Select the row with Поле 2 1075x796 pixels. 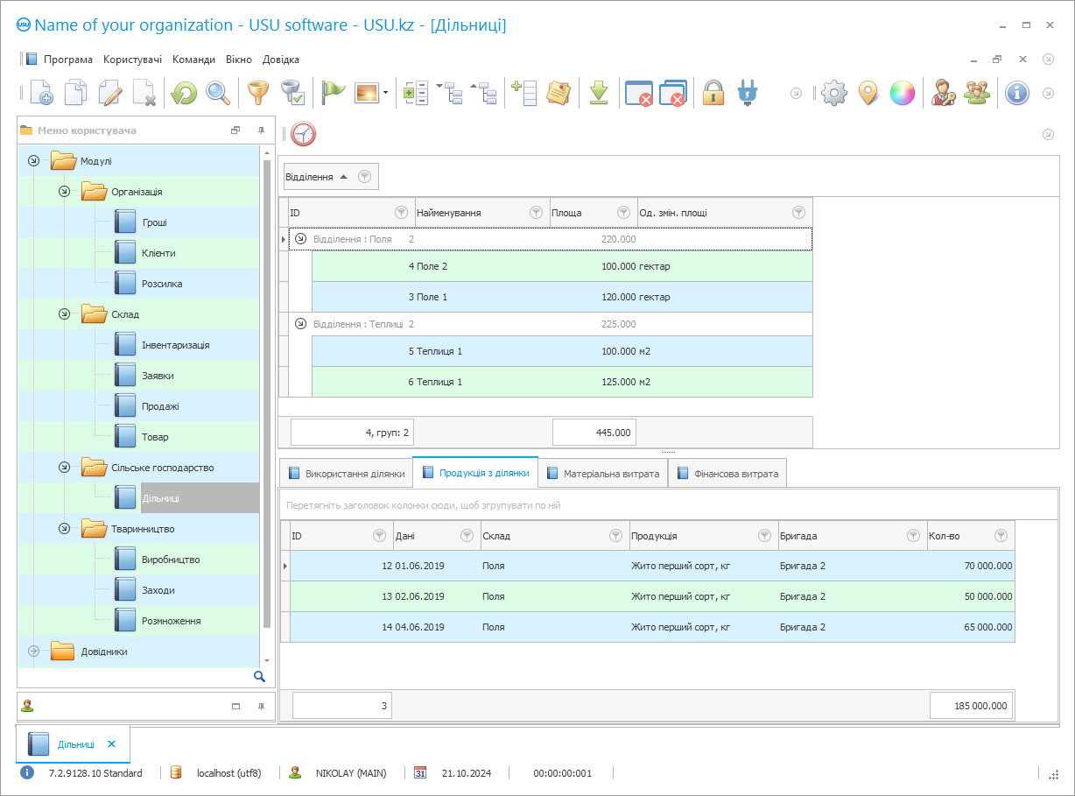562,266
